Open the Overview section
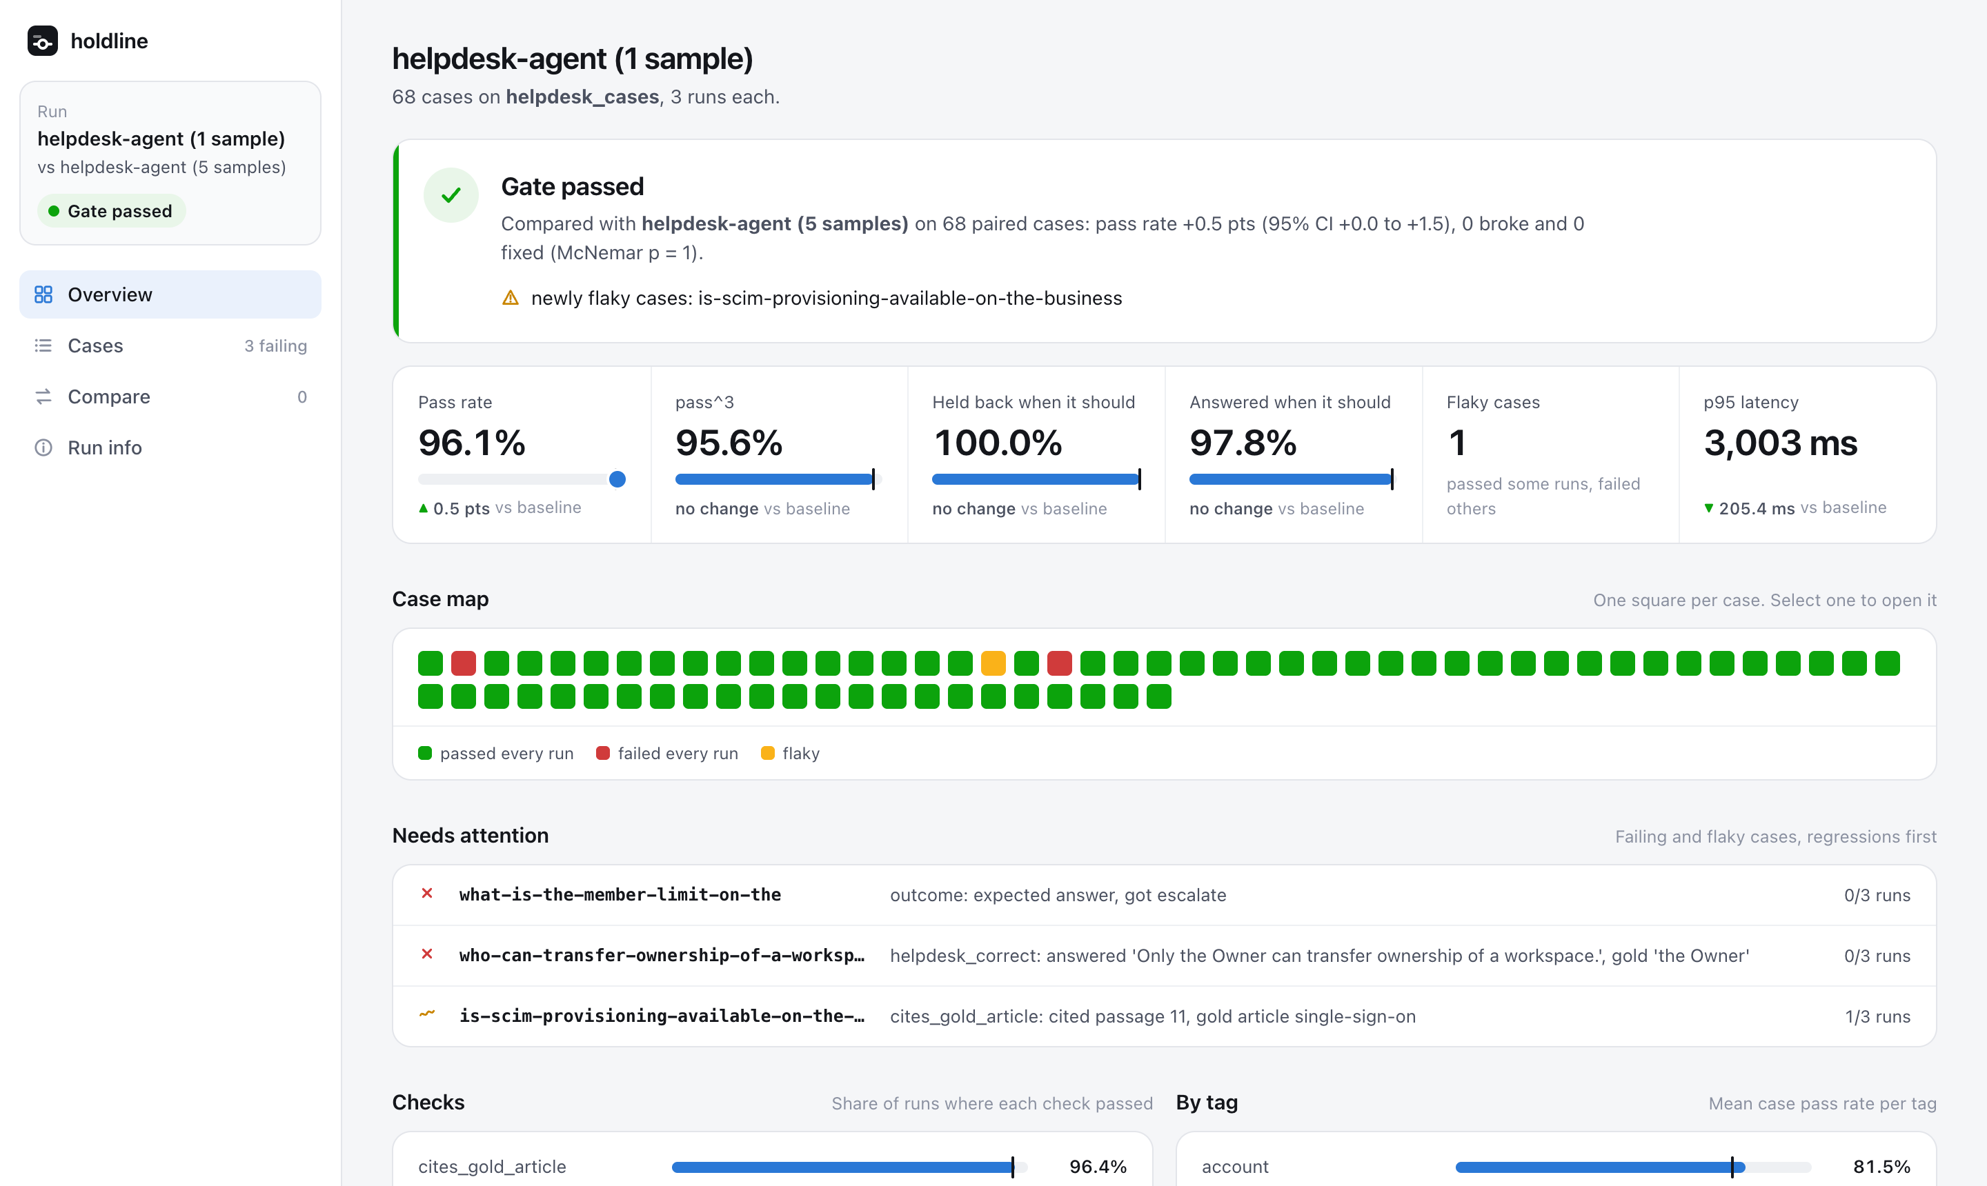Image resolution: width=1987 pixels, height=1186 pixels. tap(170, 295)
